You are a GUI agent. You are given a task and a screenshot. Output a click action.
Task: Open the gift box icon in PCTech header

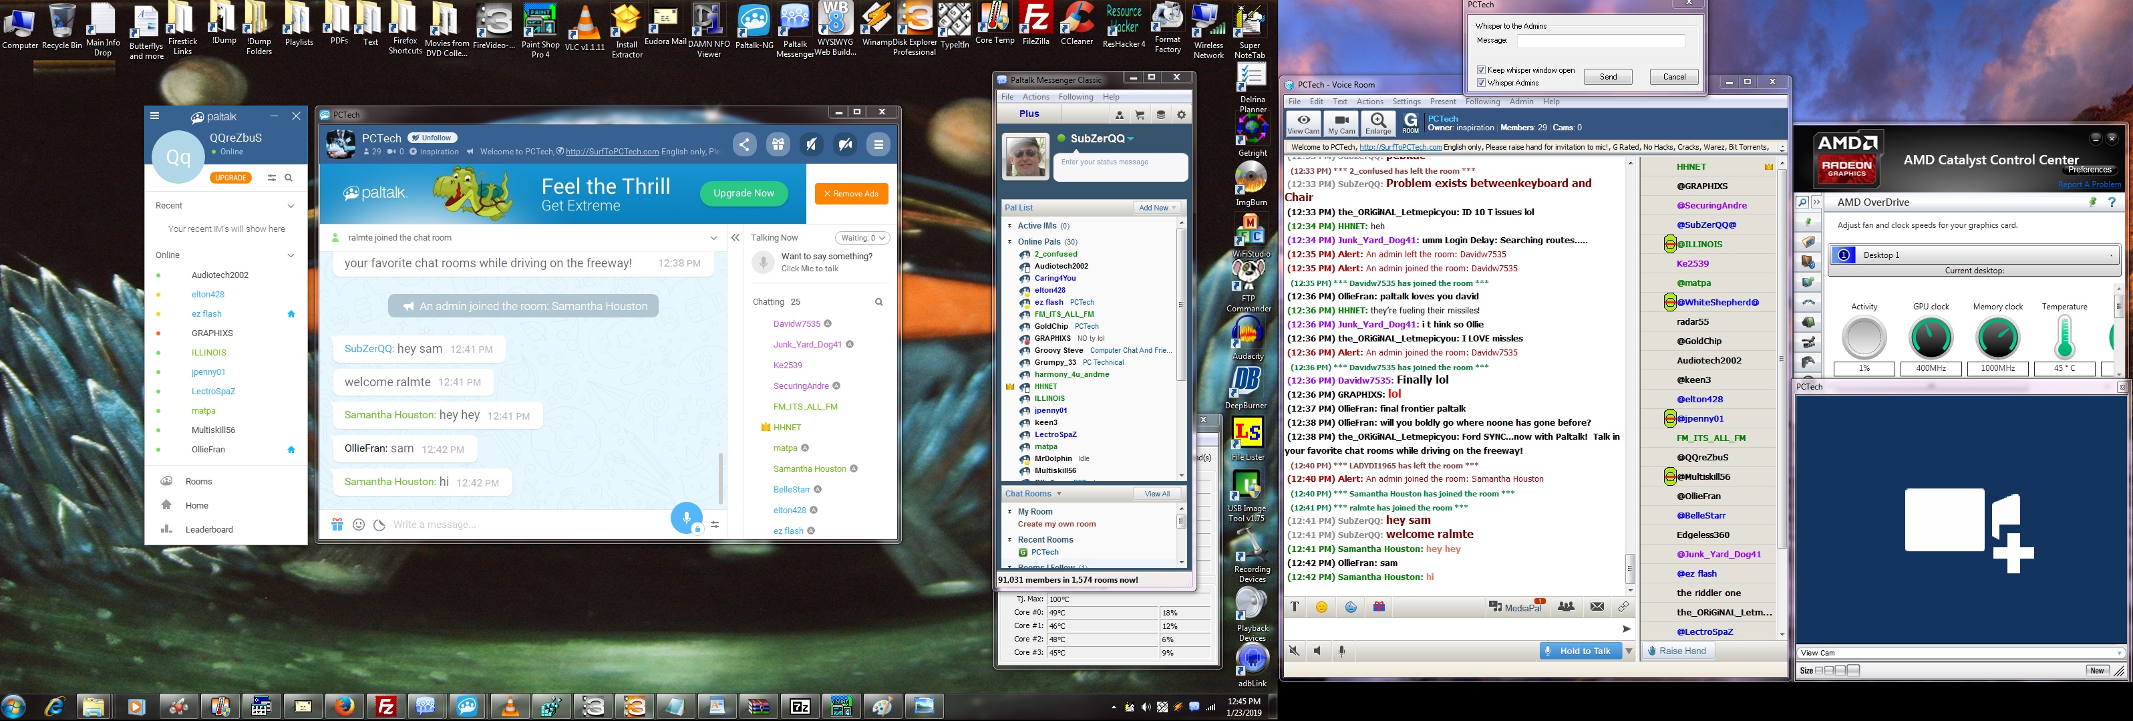tap(778, 145)
